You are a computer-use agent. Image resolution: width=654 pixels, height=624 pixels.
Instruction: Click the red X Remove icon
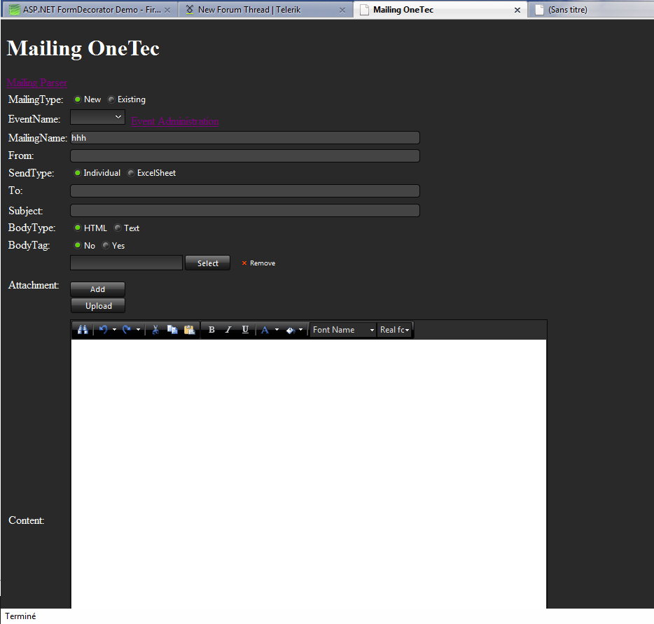click(244, 263)
